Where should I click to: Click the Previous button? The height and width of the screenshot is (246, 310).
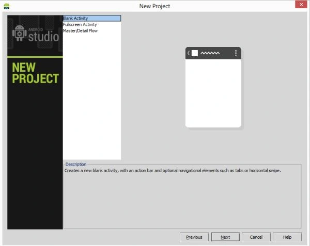click(194, 237)
